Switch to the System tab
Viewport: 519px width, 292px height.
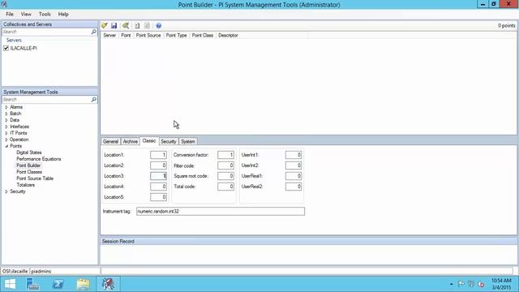click(187, 141)
